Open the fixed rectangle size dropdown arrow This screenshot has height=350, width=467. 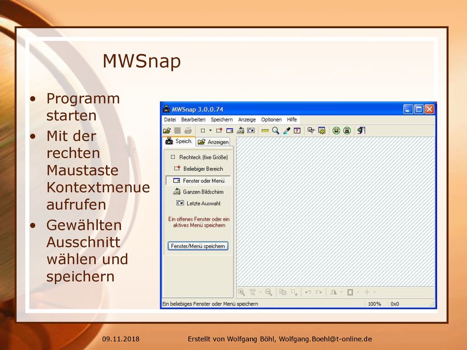[210, 130]
